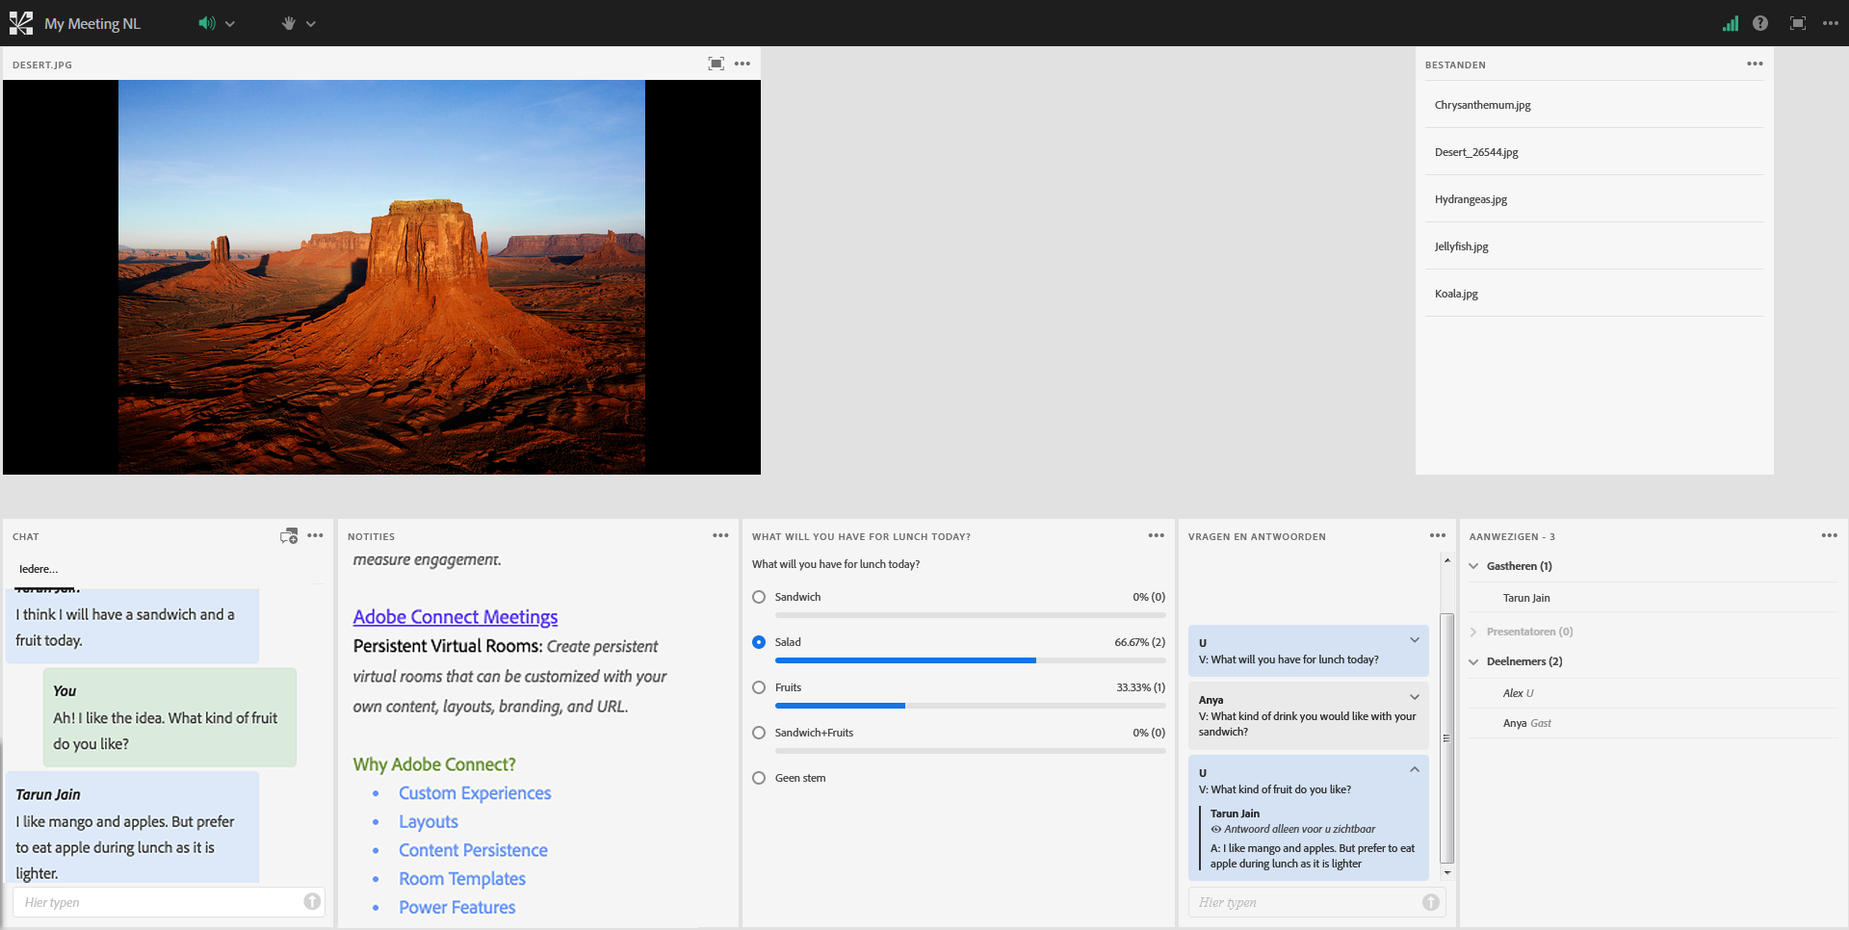Click the My Meeting NL title
Screen dimensions: 1849x930
click(92, 24)
